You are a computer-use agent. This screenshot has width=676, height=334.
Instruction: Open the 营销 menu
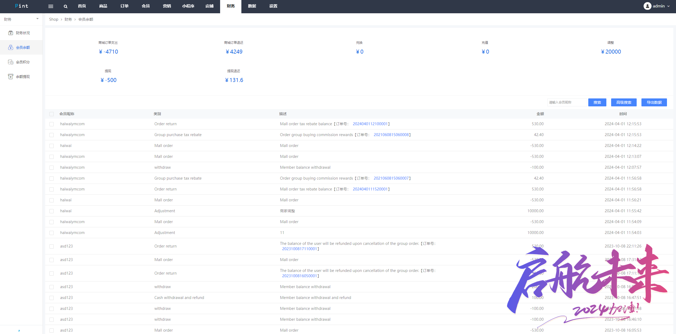tap(167, 6)
